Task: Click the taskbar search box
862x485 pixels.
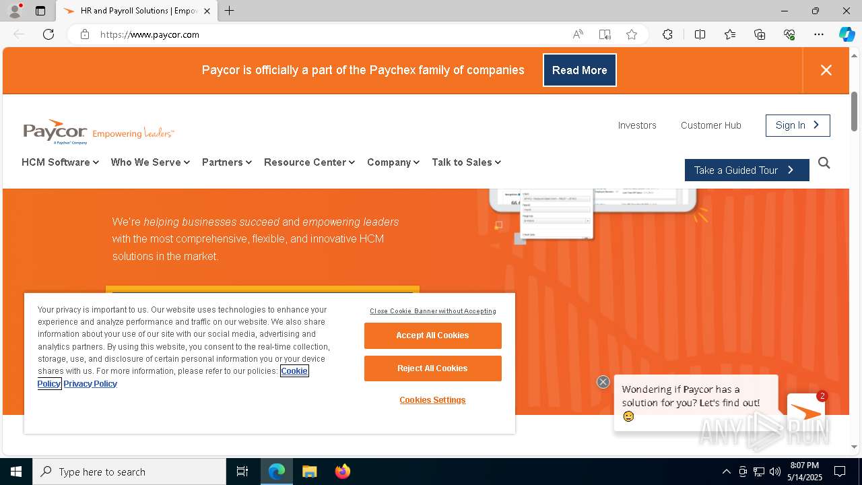Action: [129, 472]
